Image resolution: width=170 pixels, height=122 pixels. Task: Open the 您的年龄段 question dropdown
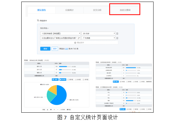pyautogui.click(x=61, y=33)
